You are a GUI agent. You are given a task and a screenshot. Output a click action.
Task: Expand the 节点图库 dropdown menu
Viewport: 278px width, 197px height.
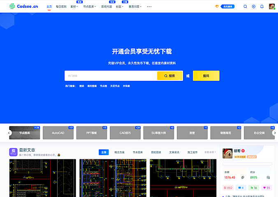90,7
